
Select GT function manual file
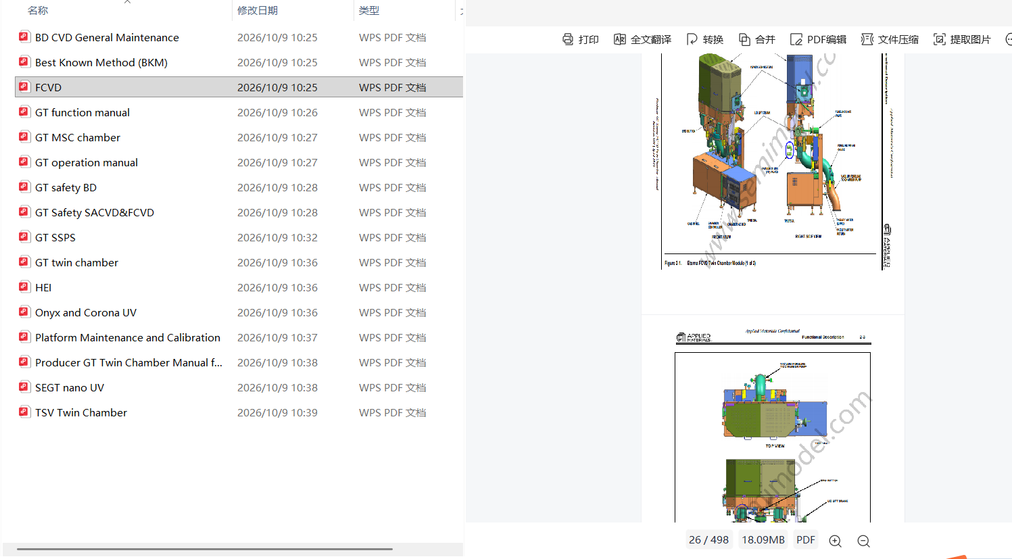82,112
